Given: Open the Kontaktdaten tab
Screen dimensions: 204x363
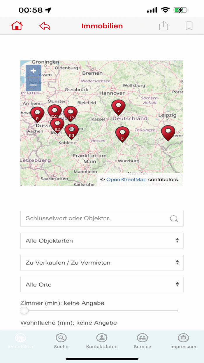Looking at the screenshot, I should [102, 341].
